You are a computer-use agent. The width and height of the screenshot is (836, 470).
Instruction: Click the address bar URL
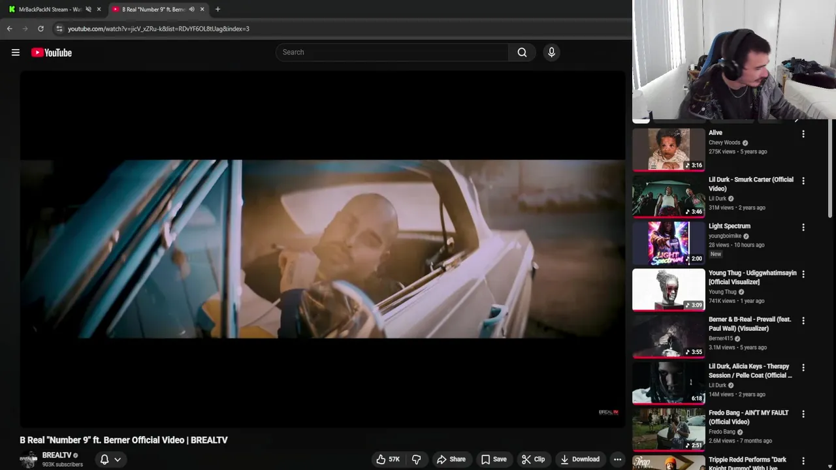[x=159, y=29]
